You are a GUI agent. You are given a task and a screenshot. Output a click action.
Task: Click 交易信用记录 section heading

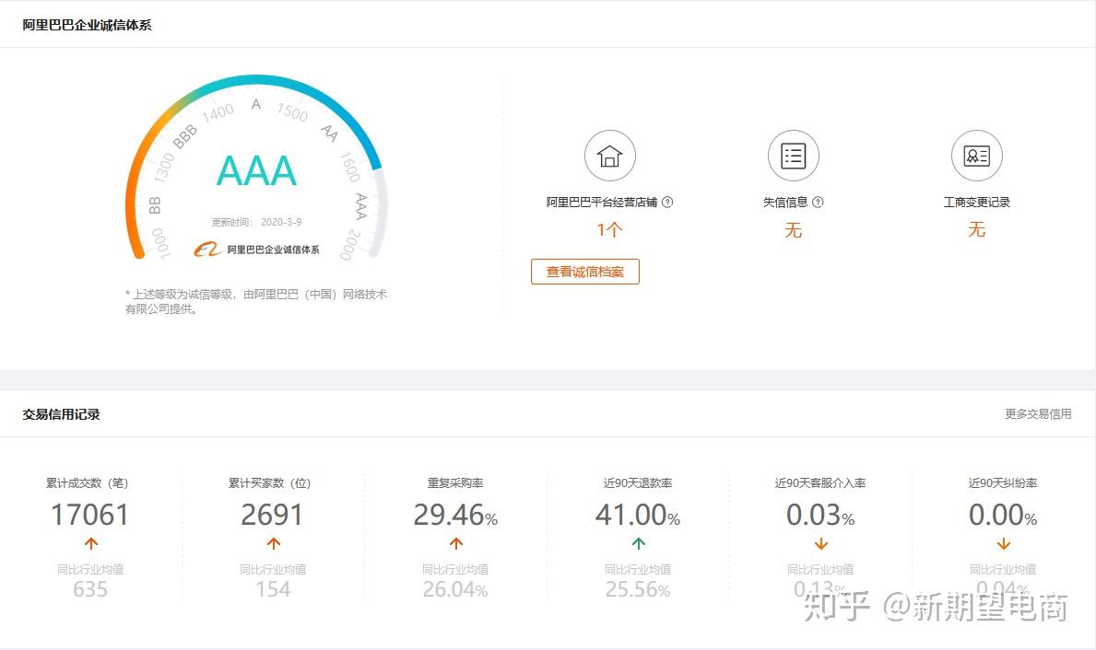[x=61, y=414]
